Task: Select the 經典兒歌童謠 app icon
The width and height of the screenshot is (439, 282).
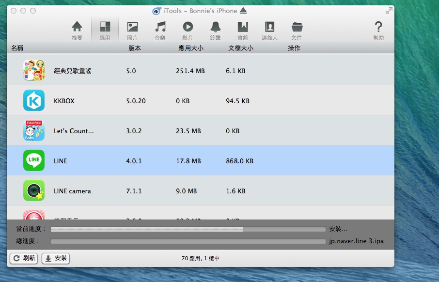Action: [34, 70]
